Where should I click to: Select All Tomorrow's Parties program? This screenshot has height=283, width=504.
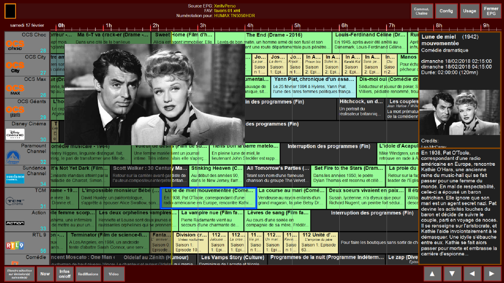pos(277,176)
